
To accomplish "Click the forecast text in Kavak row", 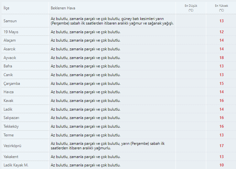I will coord(85,101).
